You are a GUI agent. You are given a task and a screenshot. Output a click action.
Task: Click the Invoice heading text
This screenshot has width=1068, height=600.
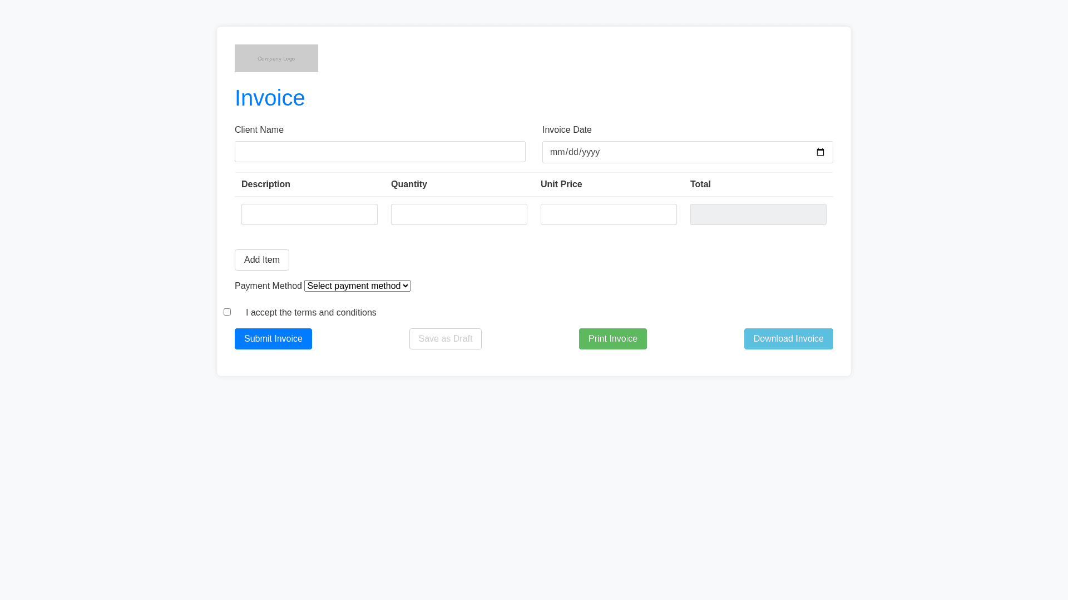[x=270, y=98]
